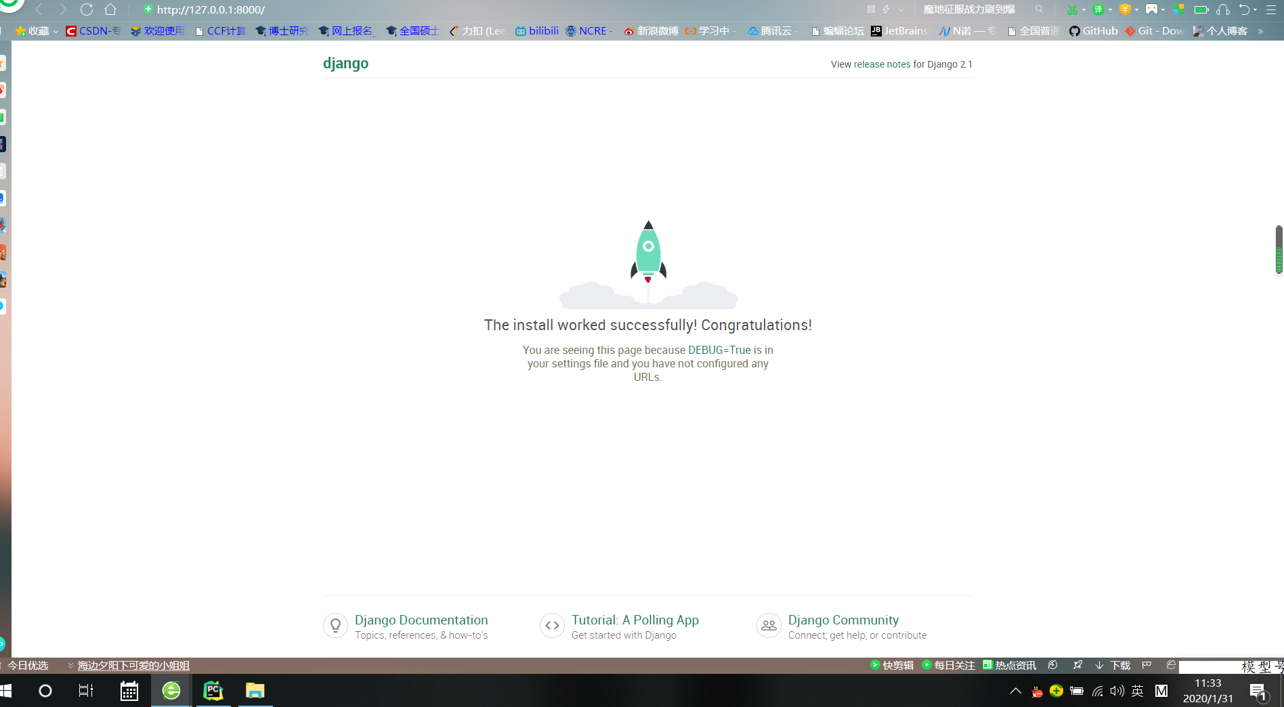This screenshot has height=707, width=1284.
Task: Open the green translate tool
Action: [x=1098, y=9]
